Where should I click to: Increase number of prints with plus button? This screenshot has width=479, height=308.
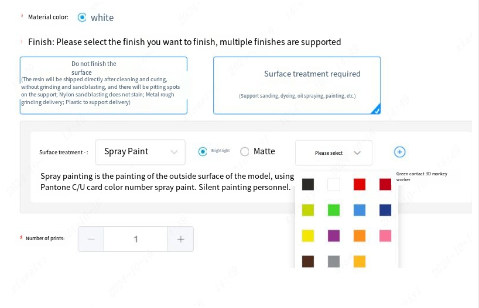coord(181,239)
